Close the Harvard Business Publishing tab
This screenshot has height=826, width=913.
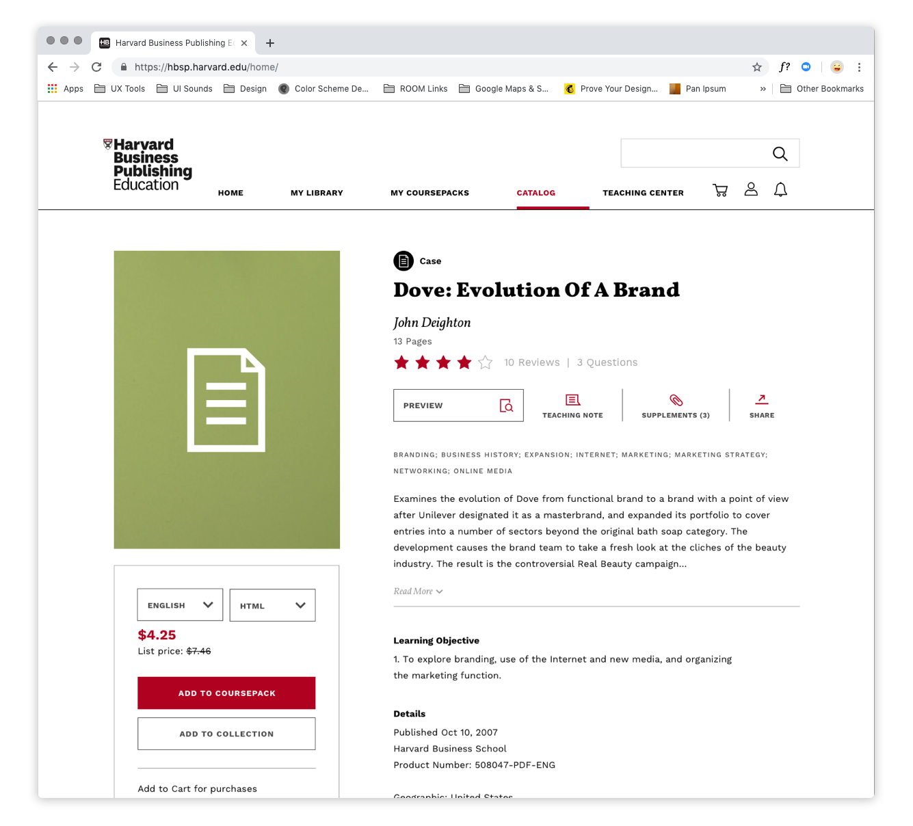point(244,43)
